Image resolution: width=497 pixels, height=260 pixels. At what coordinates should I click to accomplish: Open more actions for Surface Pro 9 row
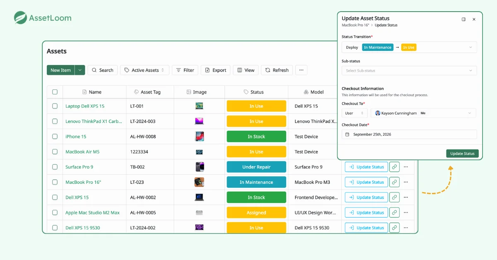pos(406,167)
